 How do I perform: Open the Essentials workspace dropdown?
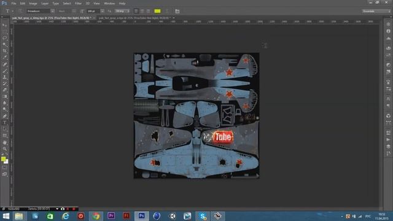click(x=376, y=11)
